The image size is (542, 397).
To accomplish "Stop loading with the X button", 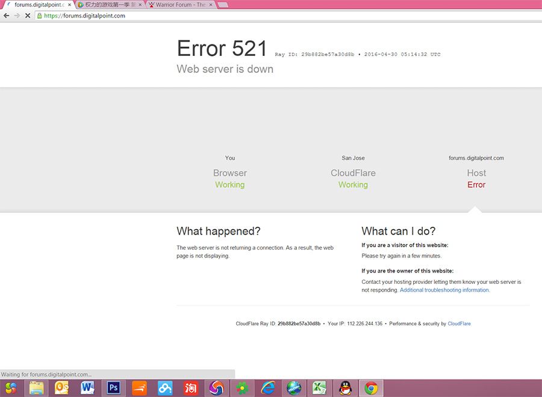I will [28, 16].
